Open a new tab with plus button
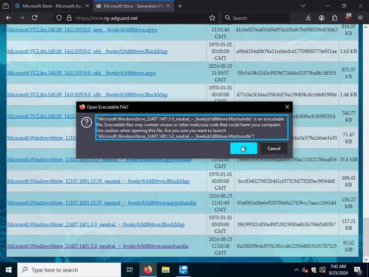The image size is (369, 277). (x=180, y=6)
